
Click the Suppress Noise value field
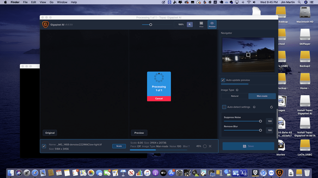269,121
